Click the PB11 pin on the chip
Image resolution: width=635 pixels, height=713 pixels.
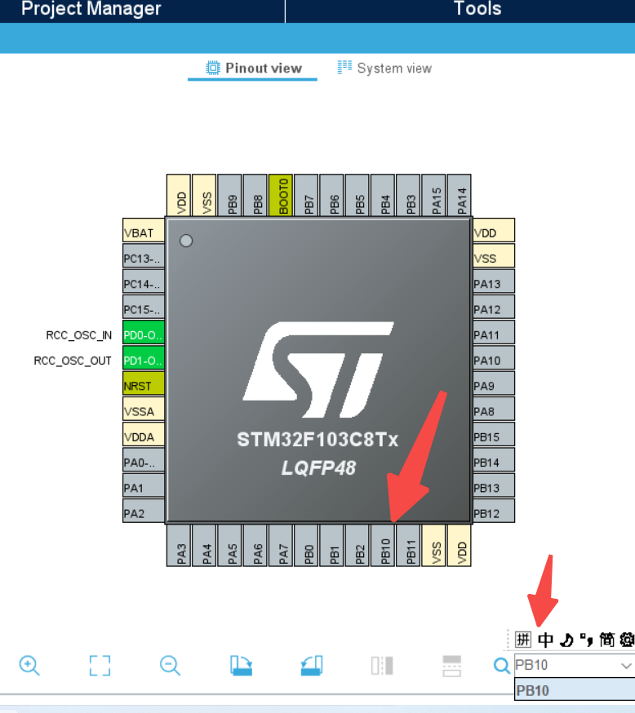pyautogui.click(x=408, y=545)
